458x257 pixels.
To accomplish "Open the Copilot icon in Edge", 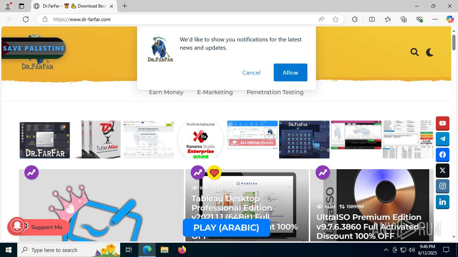I will [x=450, y=19].
